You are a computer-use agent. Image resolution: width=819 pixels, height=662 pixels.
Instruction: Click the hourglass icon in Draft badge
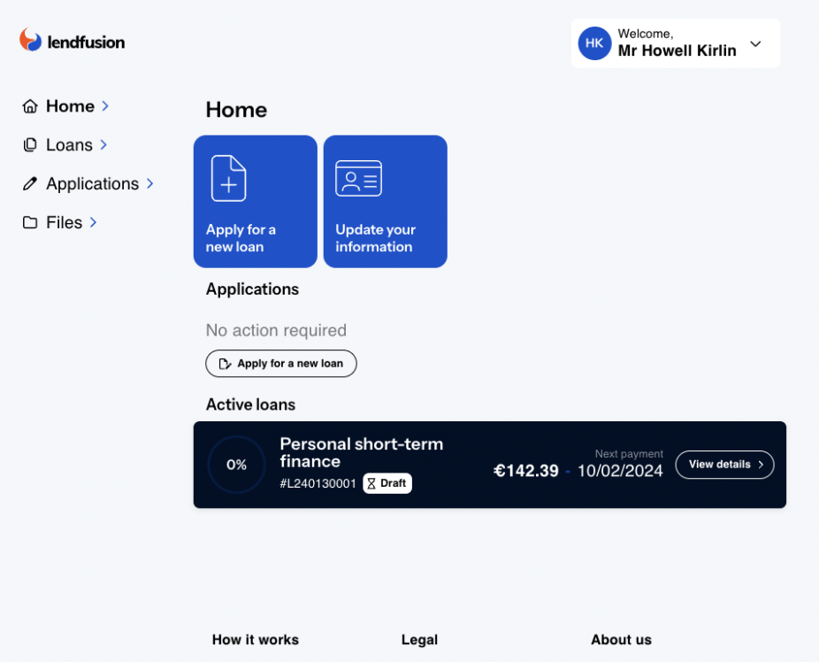pyautogui.click(x=372, y=483)
